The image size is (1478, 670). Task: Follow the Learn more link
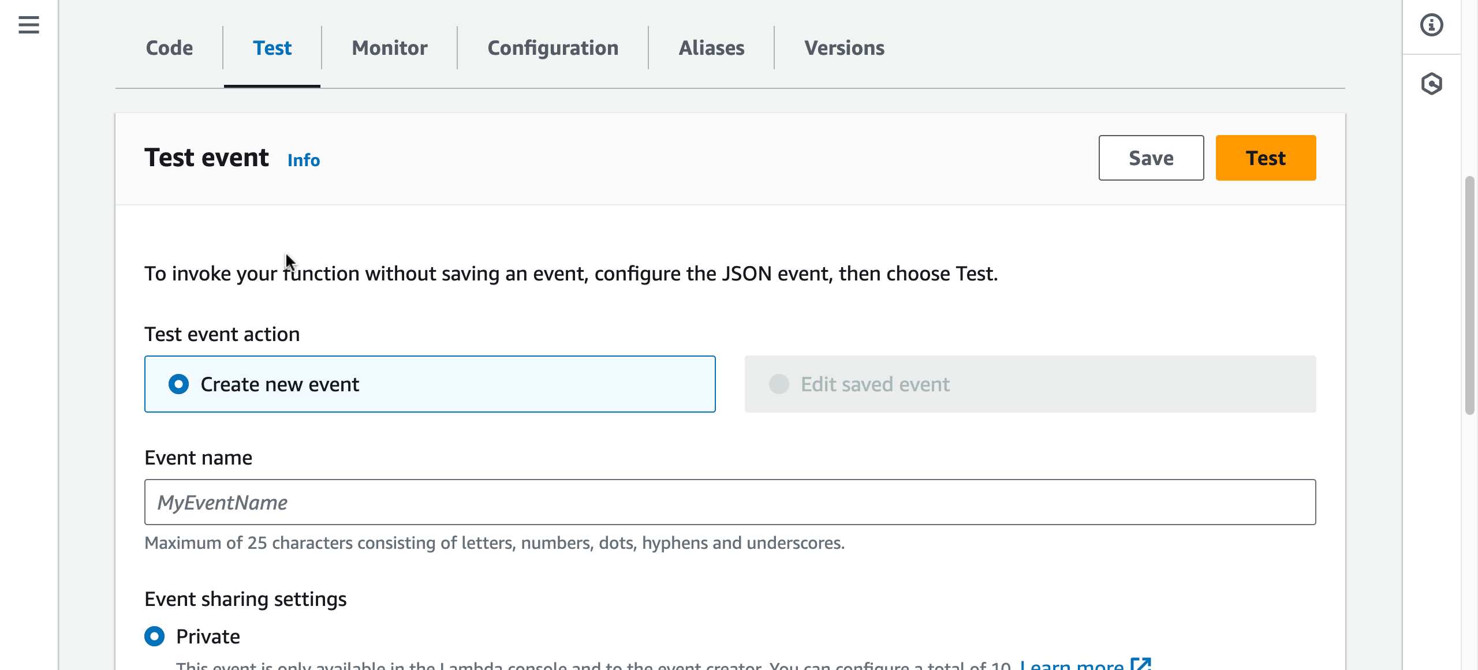point(1072,665)
